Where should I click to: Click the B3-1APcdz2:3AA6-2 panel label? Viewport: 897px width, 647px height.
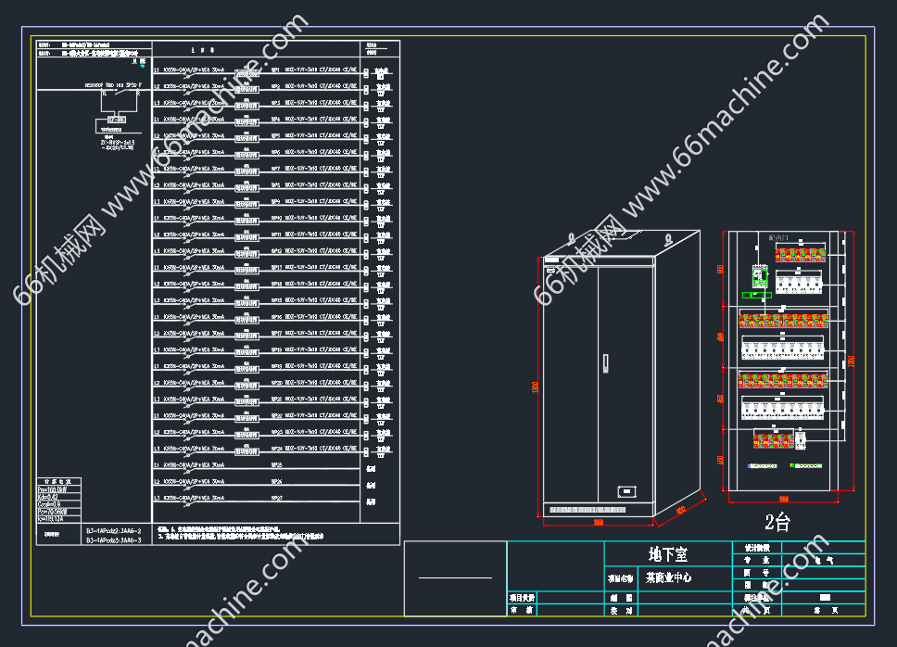pos(113,530)
